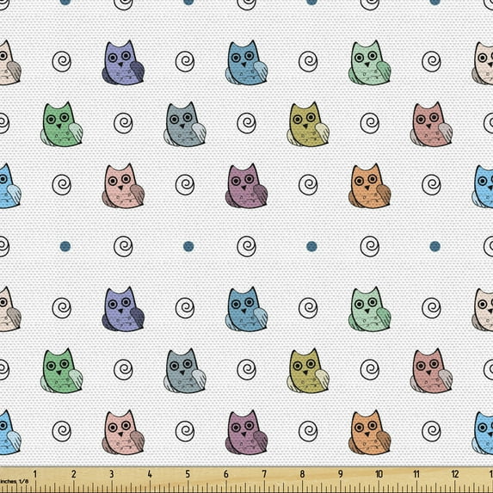The width and height of the screenshot is (493, 493).
Task: Select the ruler number 3 mark
Action: coord(112,474)
